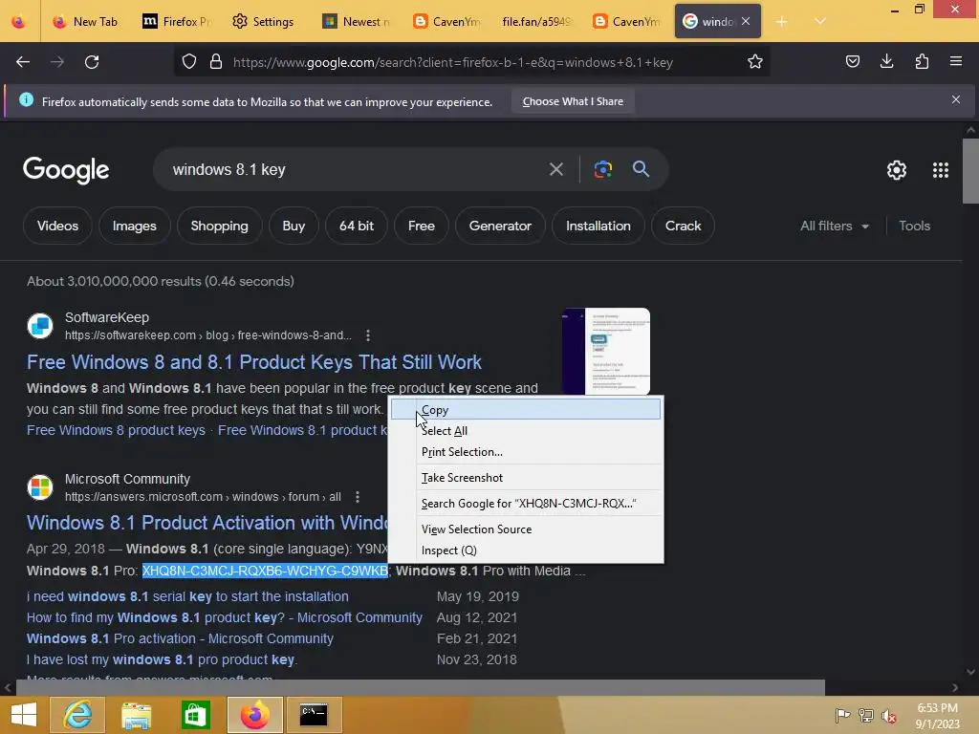The height and width of the screenshot is (734, 979).
Task: Clear the Google search box
Action: 555,169
